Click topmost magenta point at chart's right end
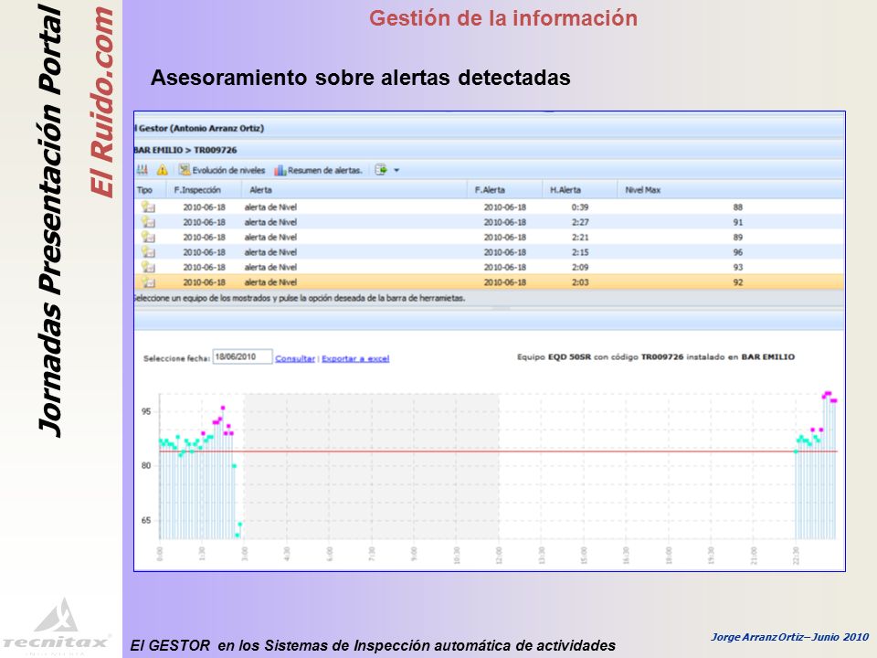This screenshot has width=877, height=658. coord(828,393)
